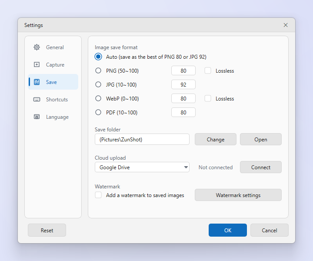
Task: Click the Cancel button
Action: (270, 230)
